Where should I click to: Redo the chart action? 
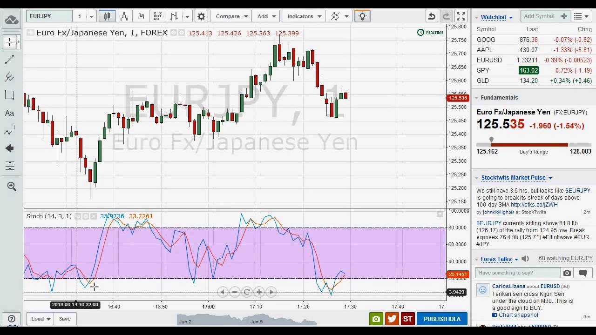click(446, 16)
